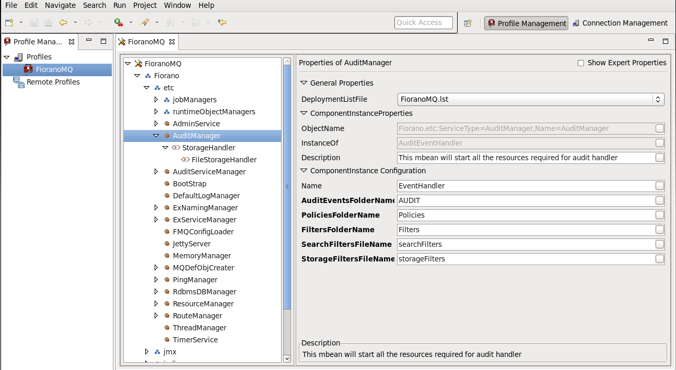Collapse the StorageHandler node

[166, 148]
